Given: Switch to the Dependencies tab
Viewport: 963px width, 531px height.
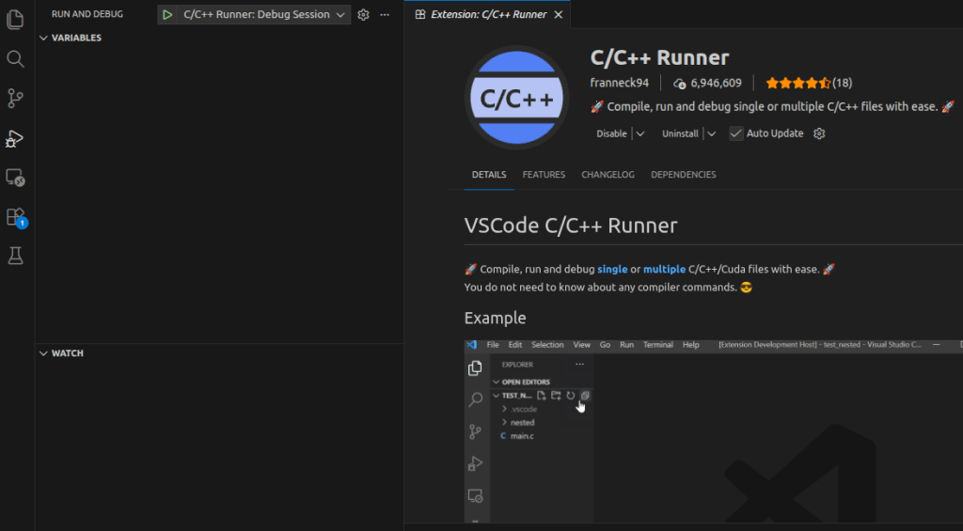Looking at the screenshot, I should (683, 175).
